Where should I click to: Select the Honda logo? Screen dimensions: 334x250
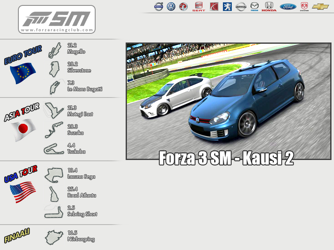click(269, 6)
